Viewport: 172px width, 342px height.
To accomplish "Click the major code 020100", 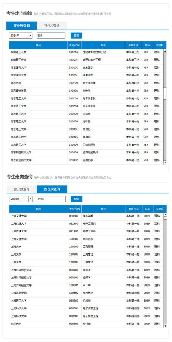I will [x=74, y=216].
